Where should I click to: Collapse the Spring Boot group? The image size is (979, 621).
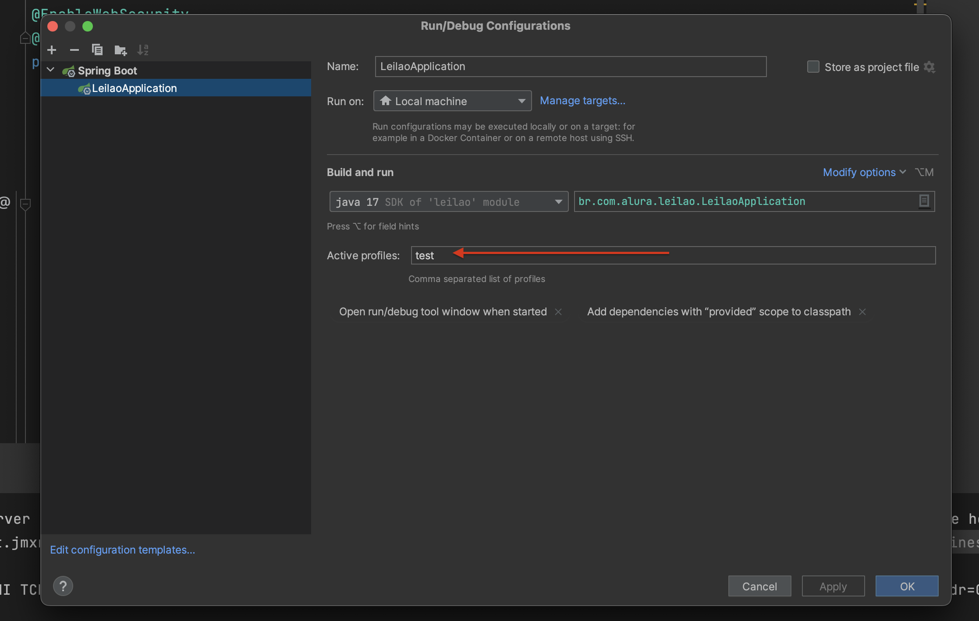pos(50,70)
